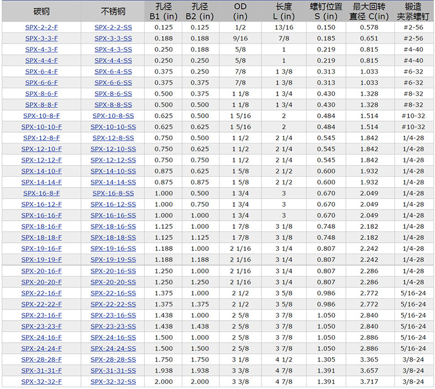This screenshot has height=389, width=435.
Task: Open the SPX-28-28-F link
Action: [41, 359]
